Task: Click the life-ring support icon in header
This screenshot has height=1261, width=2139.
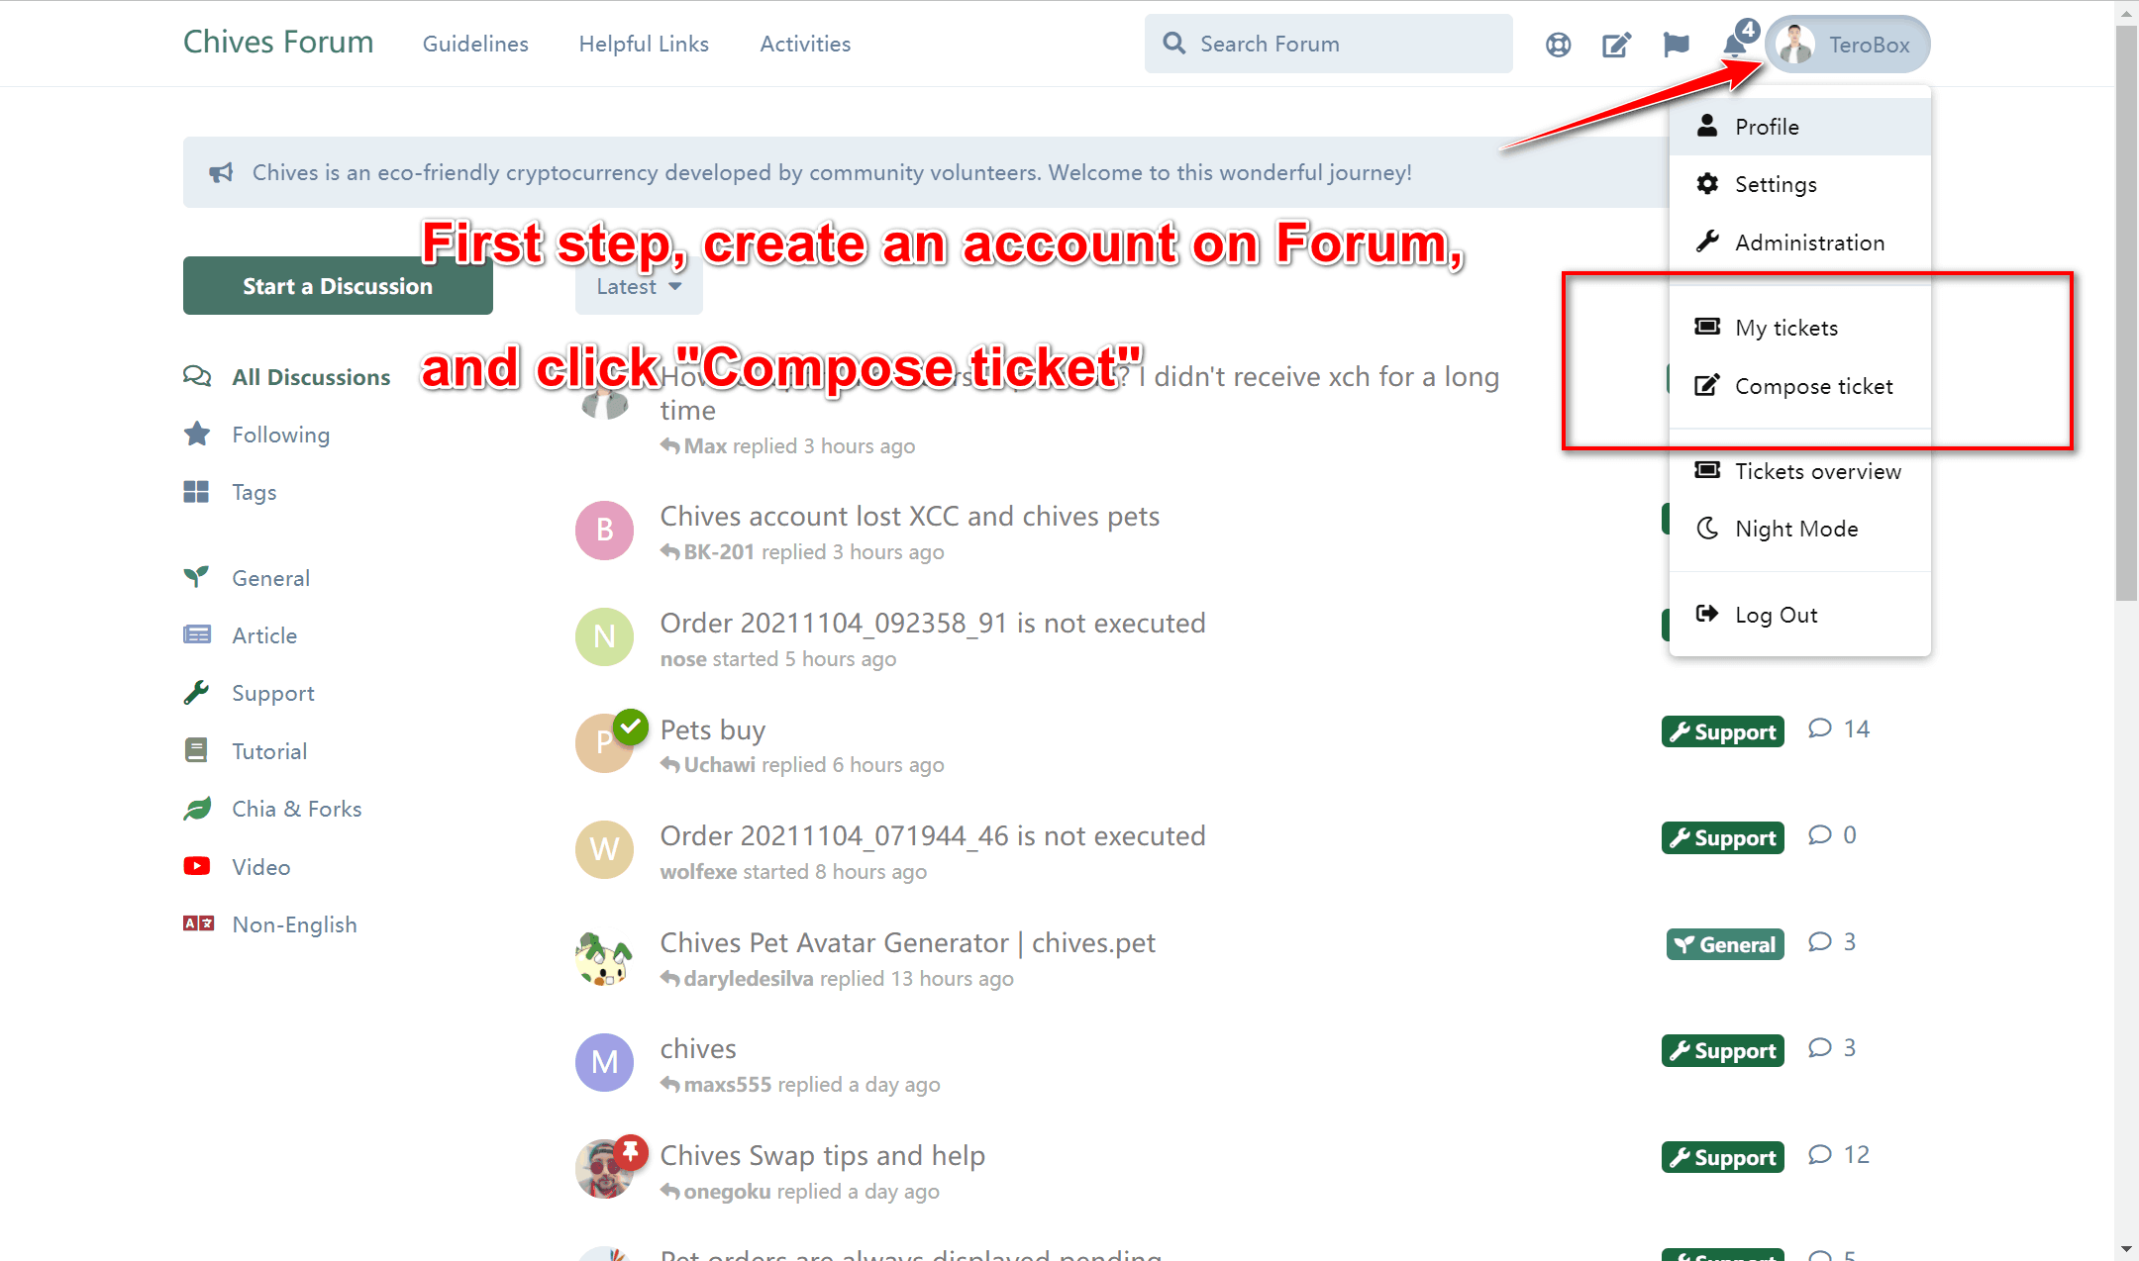Action: coord(1558,45)
